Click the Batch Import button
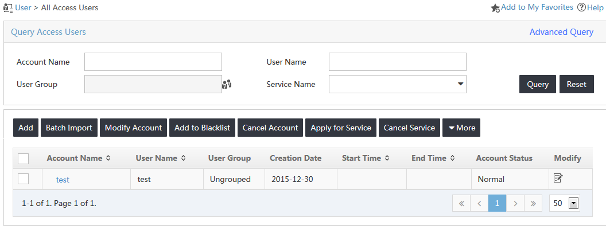 pyautogui.click(x=69, y=128)
